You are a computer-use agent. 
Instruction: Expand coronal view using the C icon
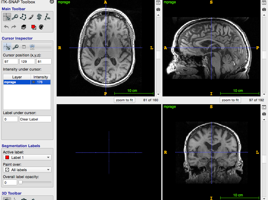264,108
